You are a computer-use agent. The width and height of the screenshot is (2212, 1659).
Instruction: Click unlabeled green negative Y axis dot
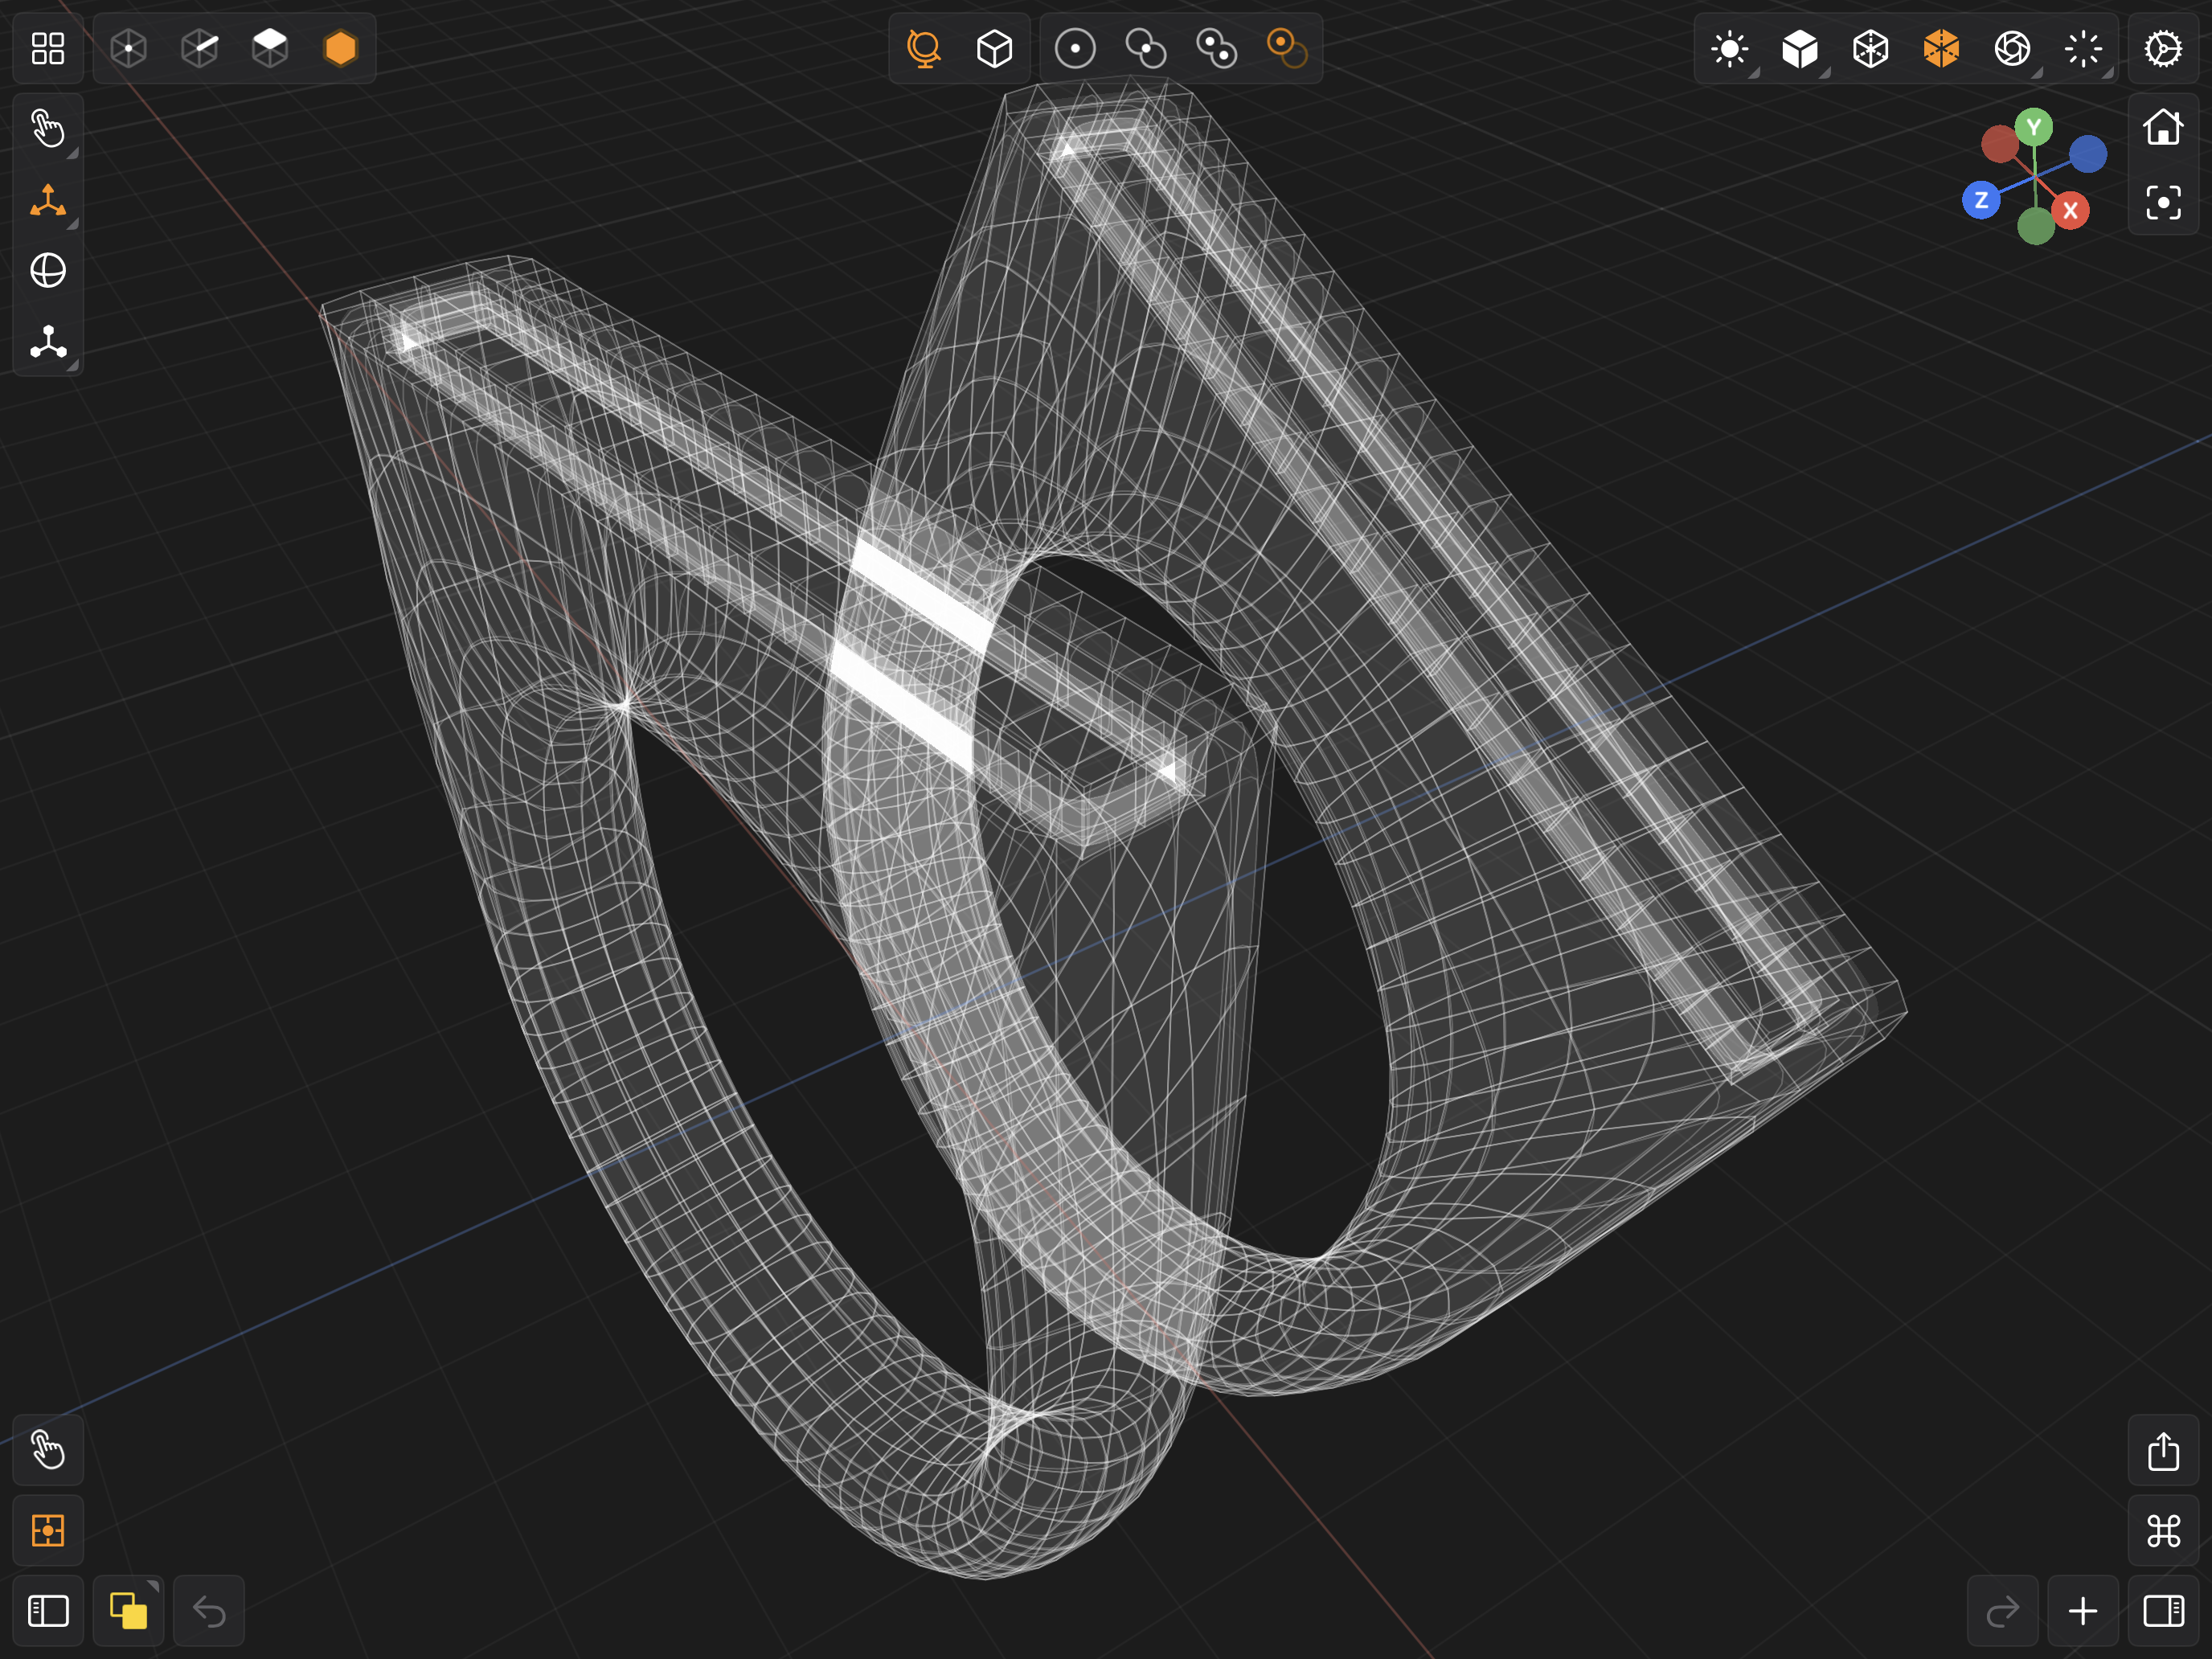2036,226
